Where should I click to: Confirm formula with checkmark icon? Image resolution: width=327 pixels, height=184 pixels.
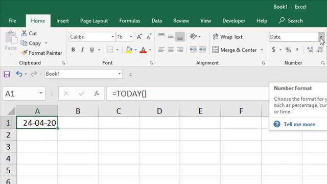82,94
